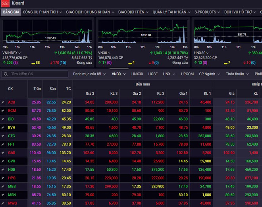Open the HNX30 index list

[137, 74]
